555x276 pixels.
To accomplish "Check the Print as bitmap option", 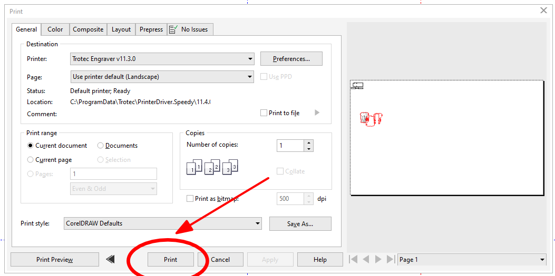I will click(x=190, y=199).
